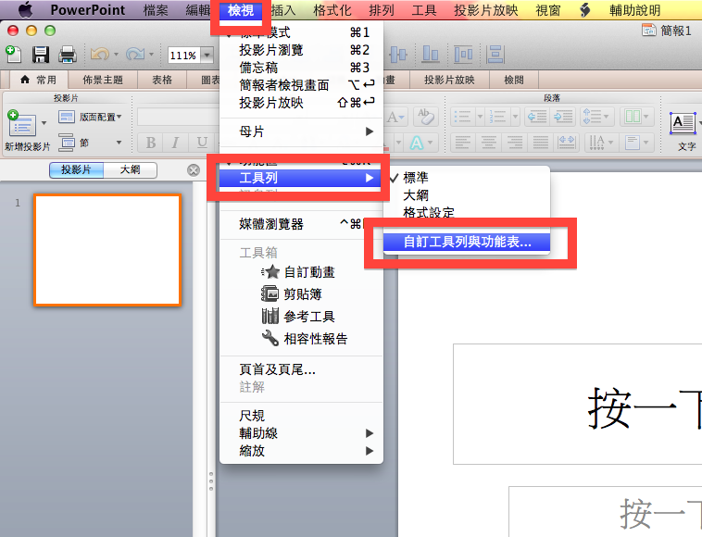Switch to the 表格 ribbon tab

point(162,81)
